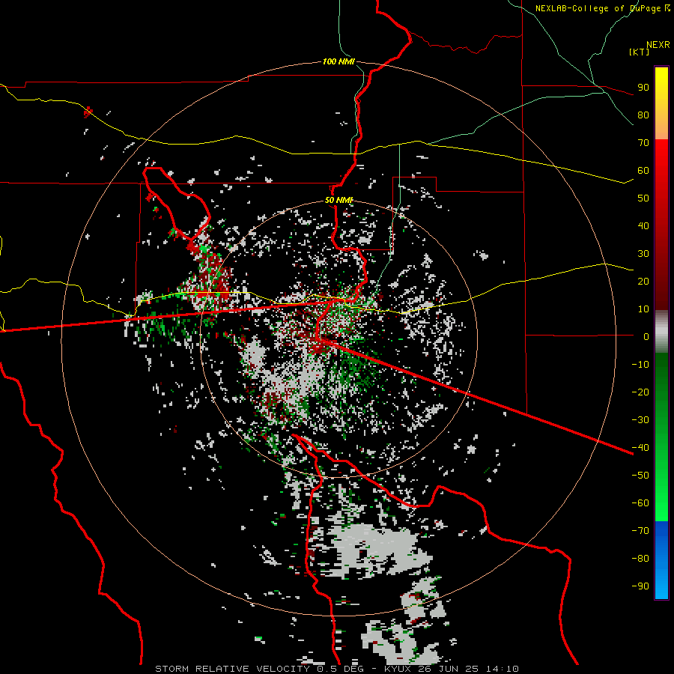This screenshot has width=674, height=674.
Task: Click the 40 value on velocity scale
Action: point(643,225)
